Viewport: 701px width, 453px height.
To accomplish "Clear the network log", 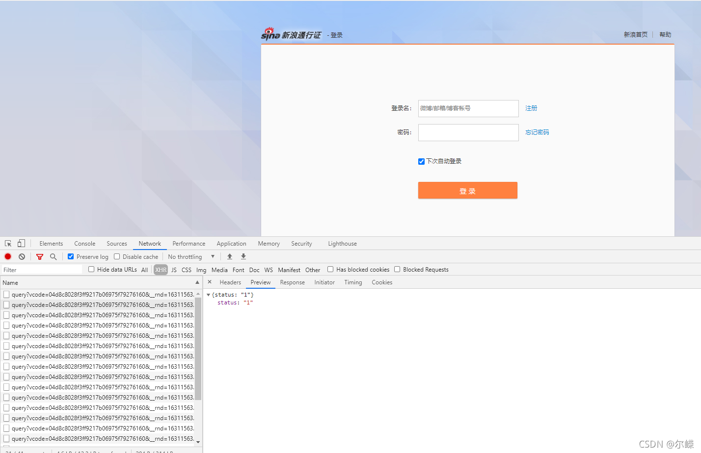I will [22, 256].
